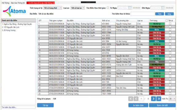Click the STT column header
Screen dimensions: 177x110
point(43,20)
